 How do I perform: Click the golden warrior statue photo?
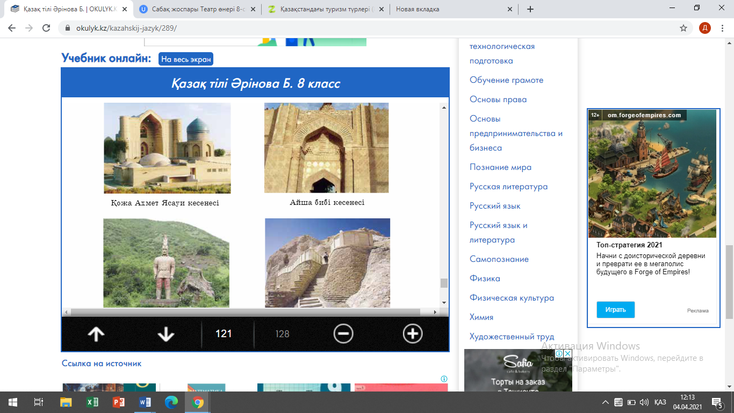[166, 262]
